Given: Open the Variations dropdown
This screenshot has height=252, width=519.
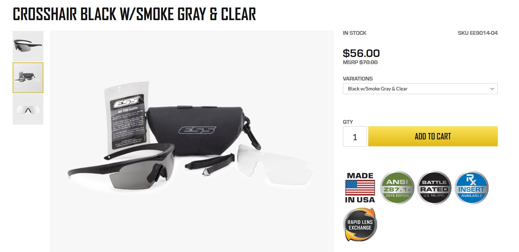Looking at the screenshot, I should pyautogui.click(x=420, y=89).
